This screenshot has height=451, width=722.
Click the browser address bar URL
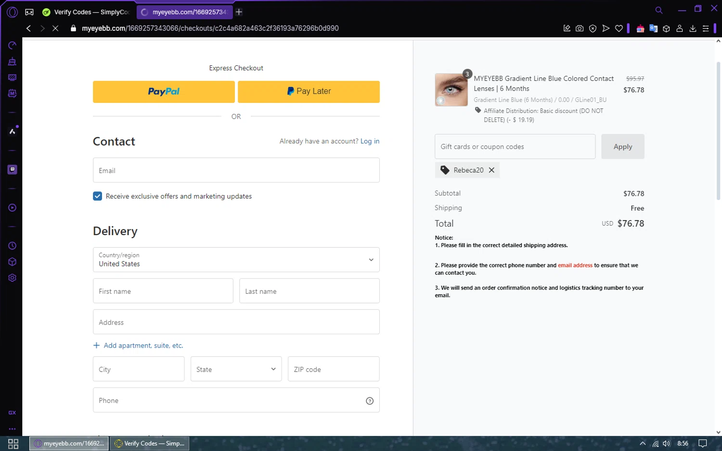pos(210,28)
